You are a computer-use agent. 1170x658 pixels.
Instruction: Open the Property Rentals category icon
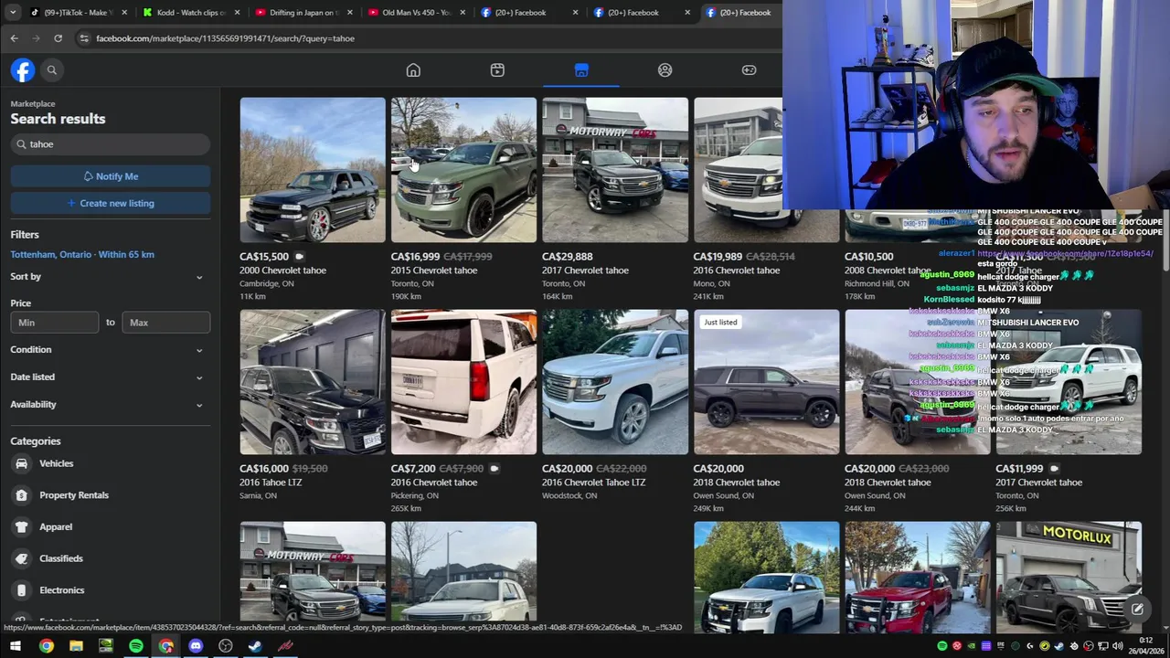21,495
